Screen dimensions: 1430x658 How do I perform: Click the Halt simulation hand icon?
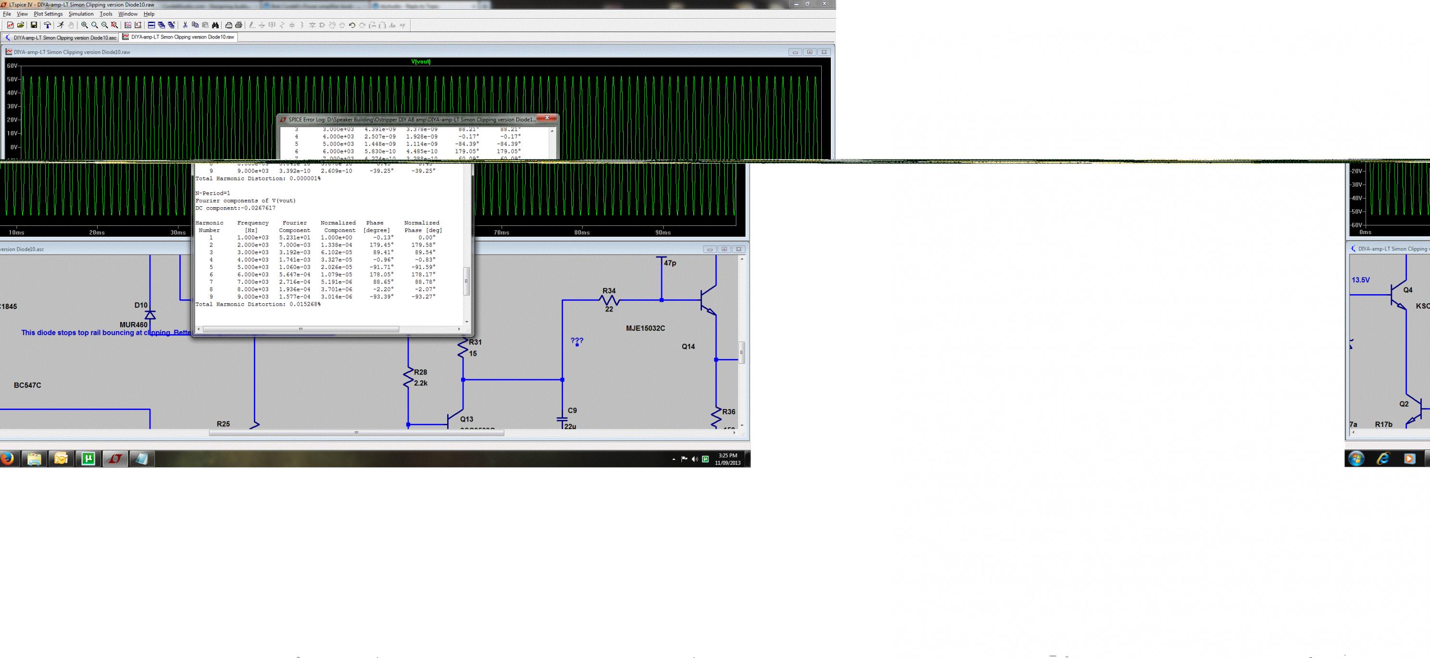[71, 25]
